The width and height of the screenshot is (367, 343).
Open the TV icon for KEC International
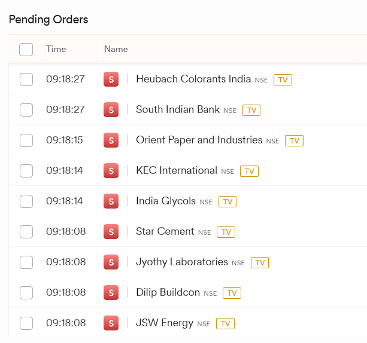(x=249, y=171)
